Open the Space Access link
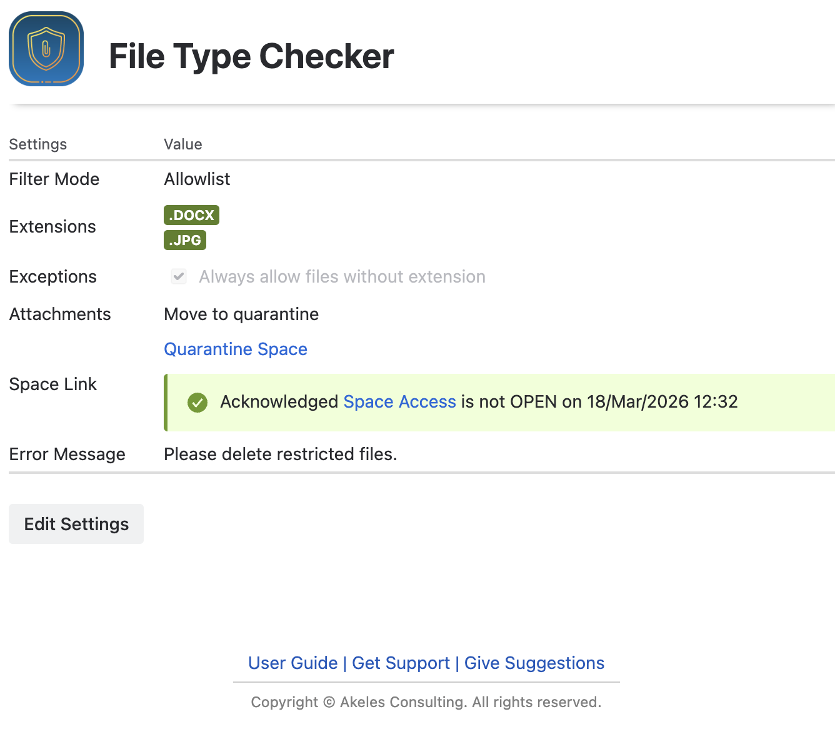 coord(400,401)
